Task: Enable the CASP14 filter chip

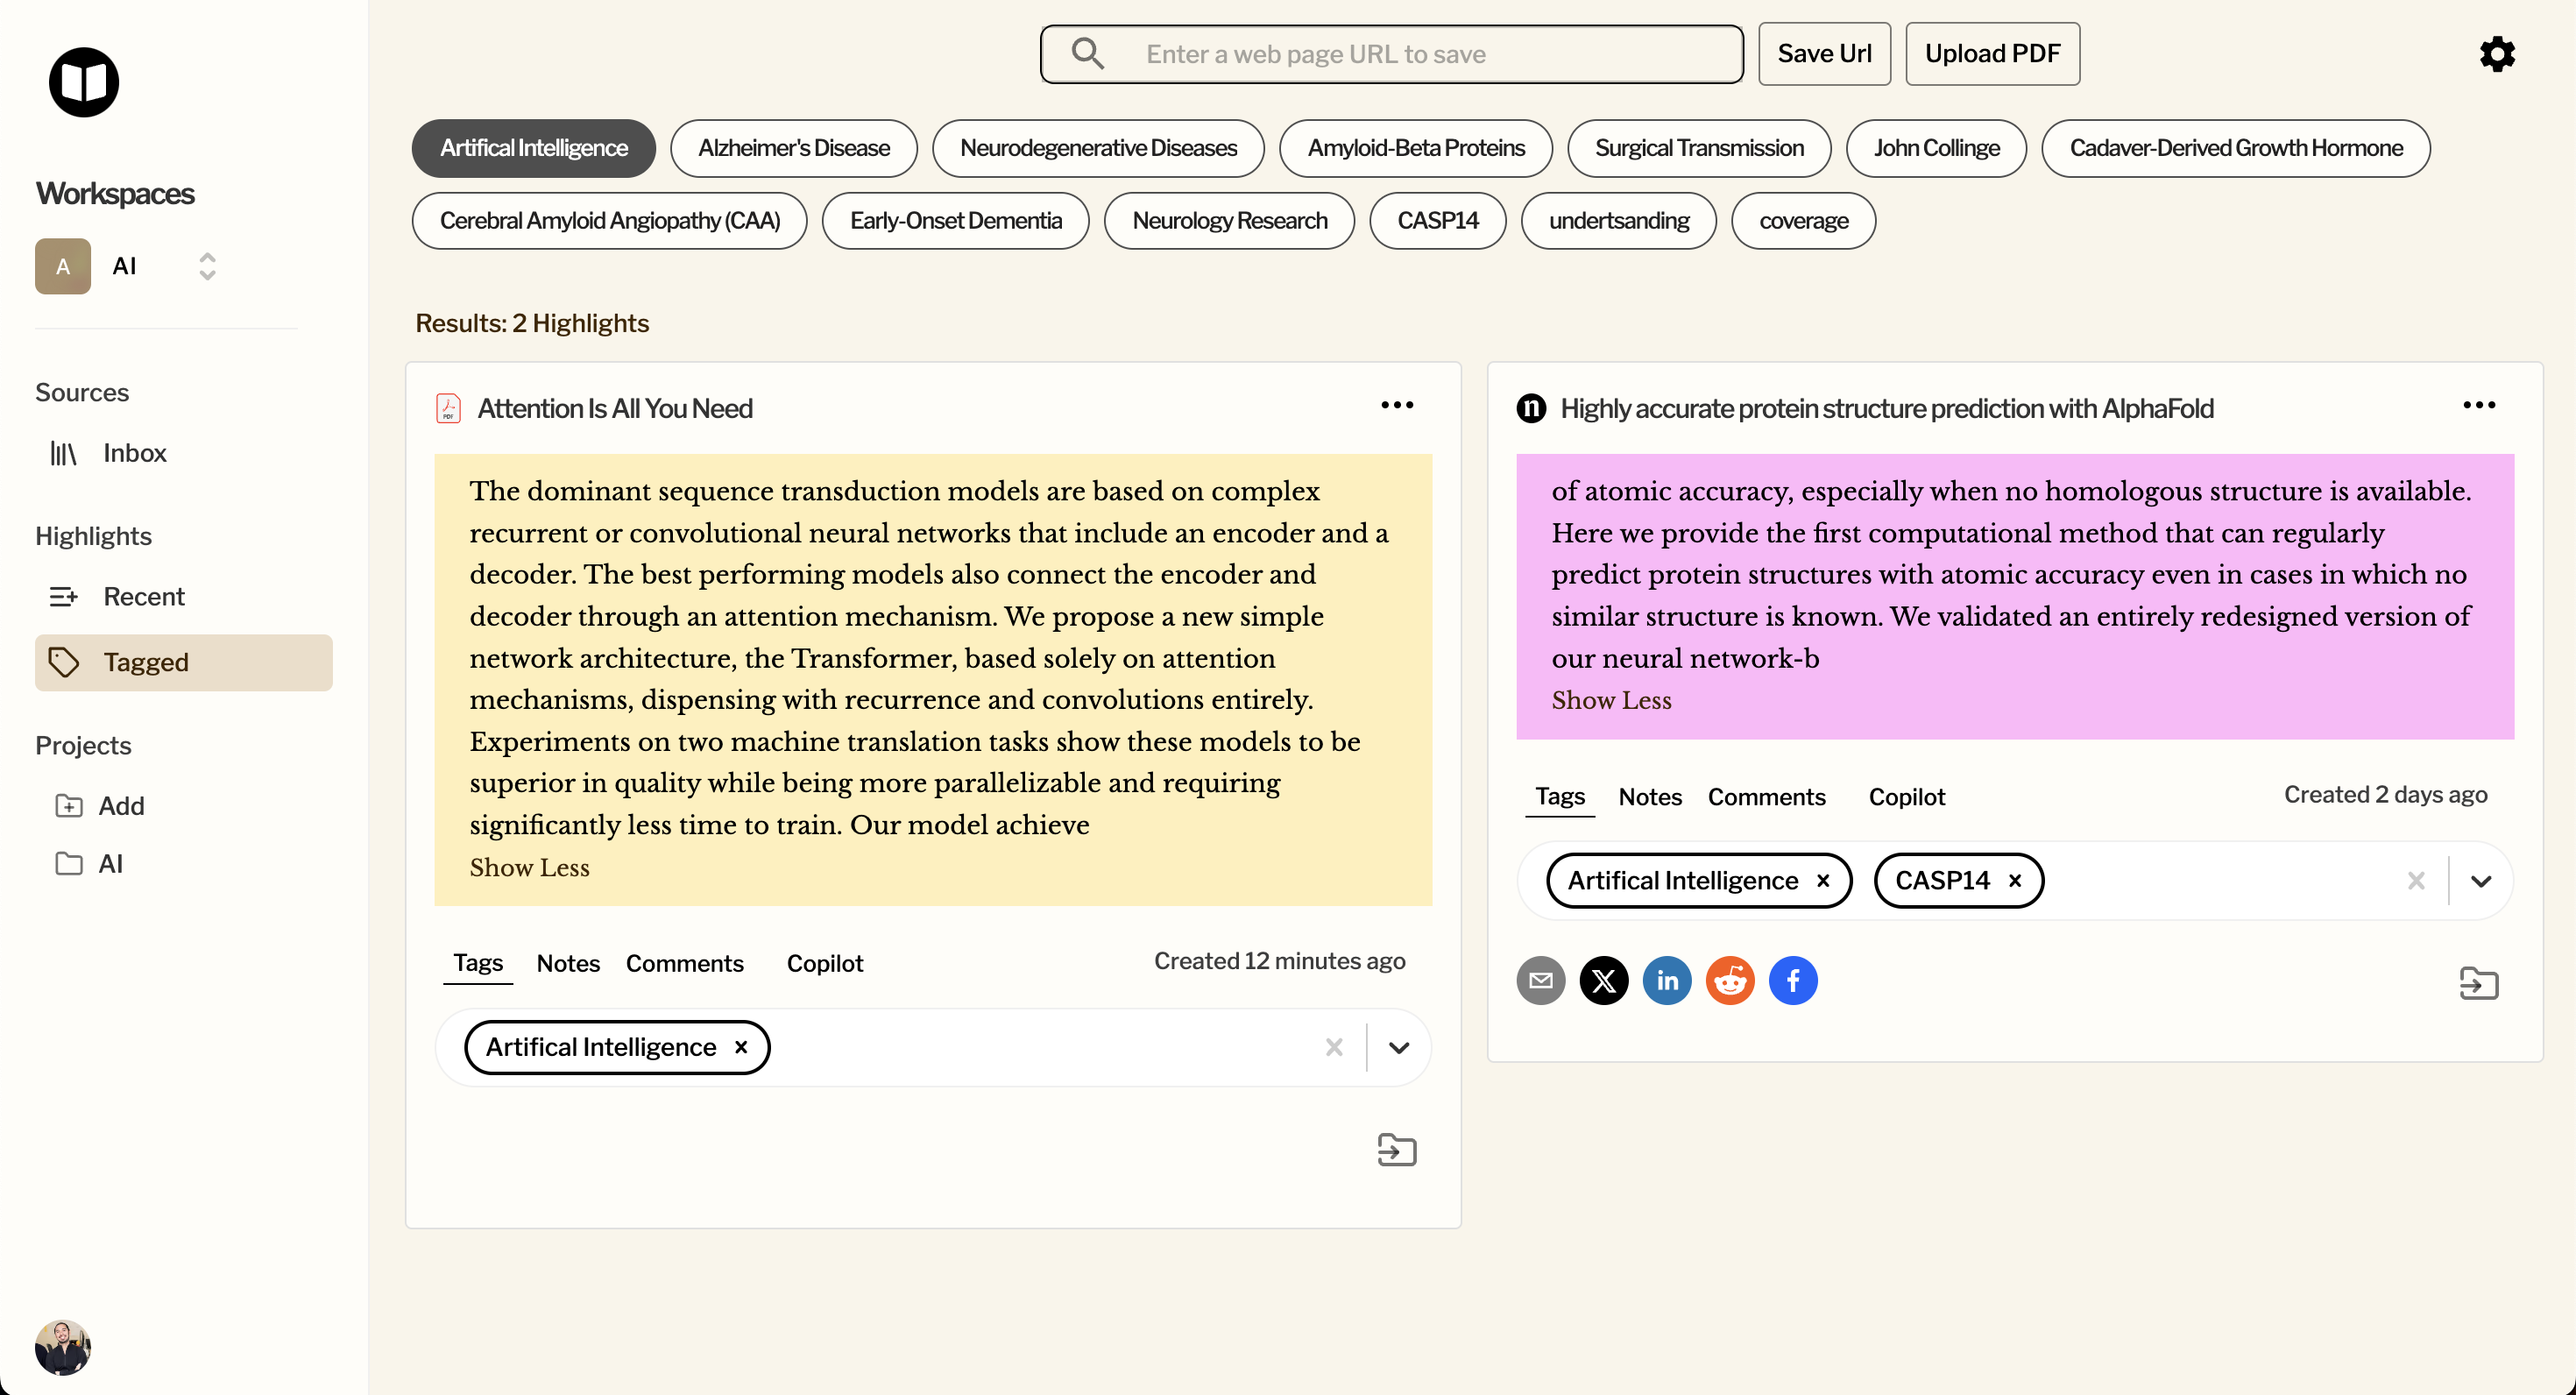Action: pyautogui.click(x=1437, y=220)
